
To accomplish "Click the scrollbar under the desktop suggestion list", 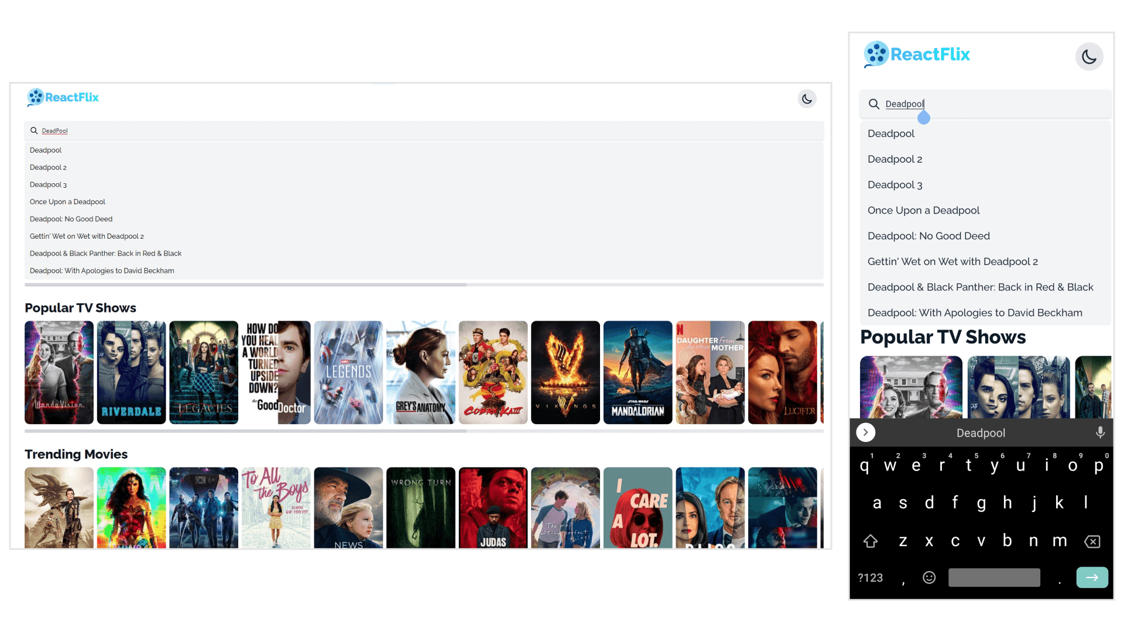I will 246,285.
